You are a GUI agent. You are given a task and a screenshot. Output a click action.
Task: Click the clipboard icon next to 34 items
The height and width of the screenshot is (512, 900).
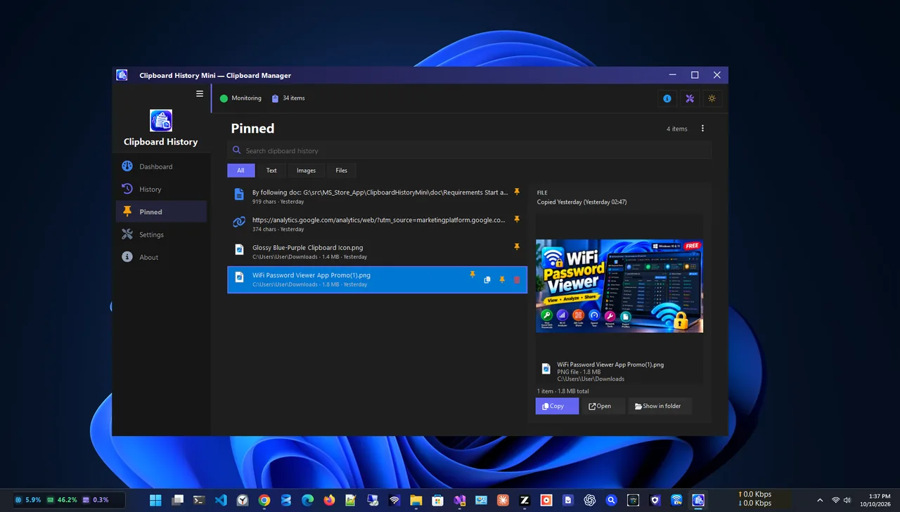[x=276, y=98]
